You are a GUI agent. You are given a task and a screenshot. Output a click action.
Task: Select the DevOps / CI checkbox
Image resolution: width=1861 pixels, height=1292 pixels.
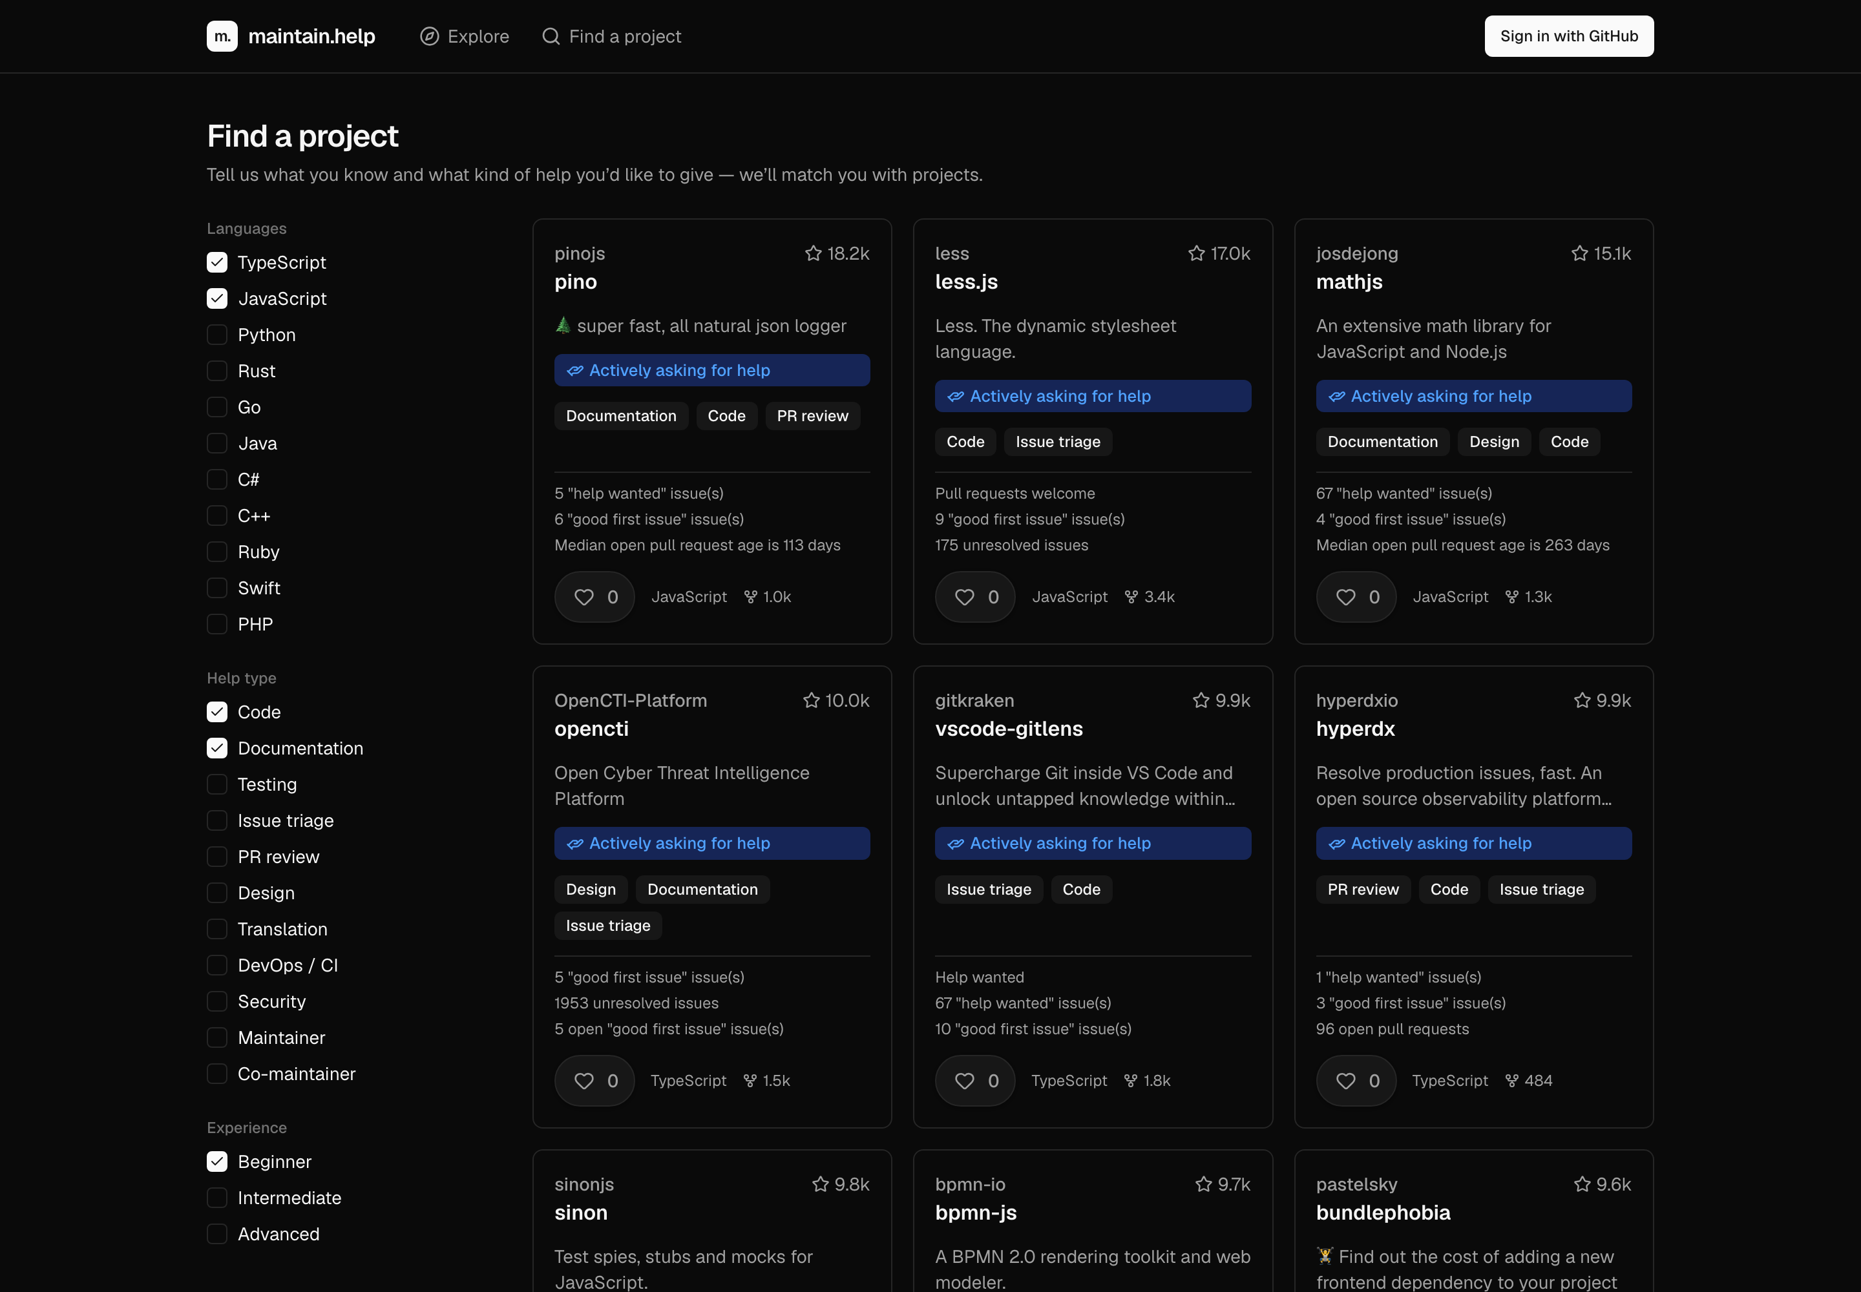(x=217, y=966)
